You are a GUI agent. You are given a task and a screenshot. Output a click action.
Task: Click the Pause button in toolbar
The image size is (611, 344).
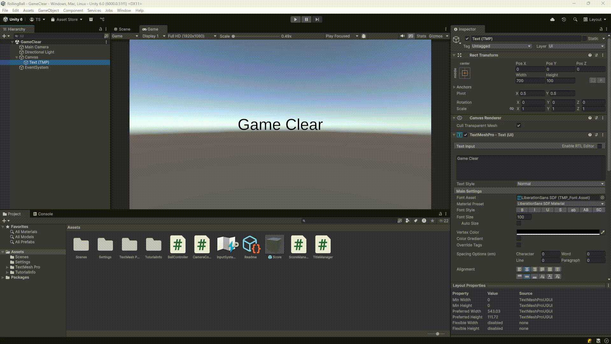click(x=306, y=19)
